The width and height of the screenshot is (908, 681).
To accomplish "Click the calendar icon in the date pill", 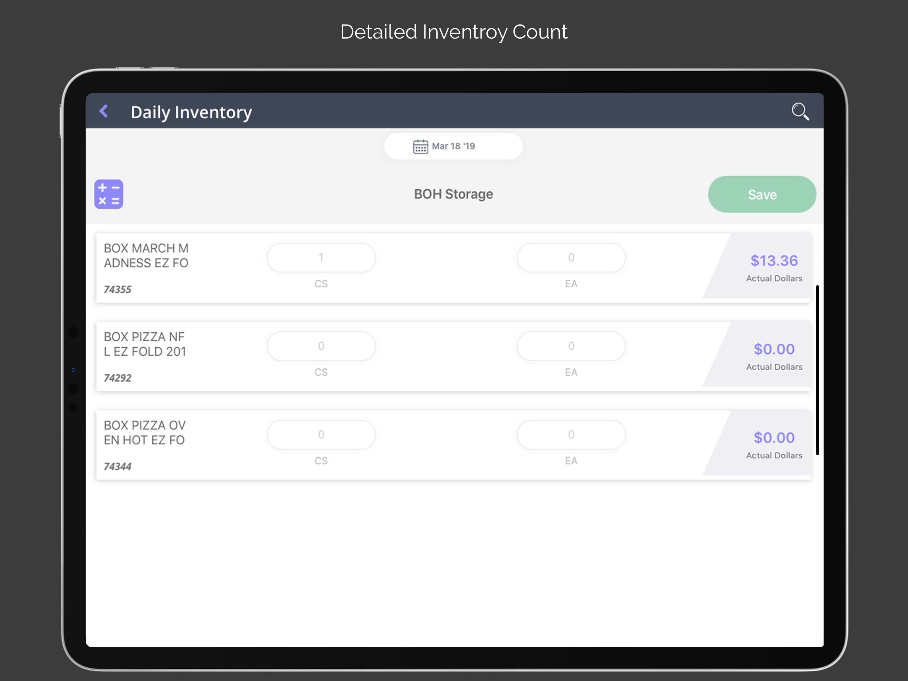I will point(420,146).
